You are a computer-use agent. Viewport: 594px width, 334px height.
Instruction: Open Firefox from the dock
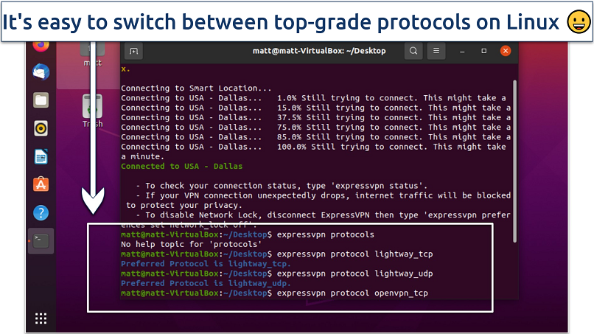click(41, 46)
